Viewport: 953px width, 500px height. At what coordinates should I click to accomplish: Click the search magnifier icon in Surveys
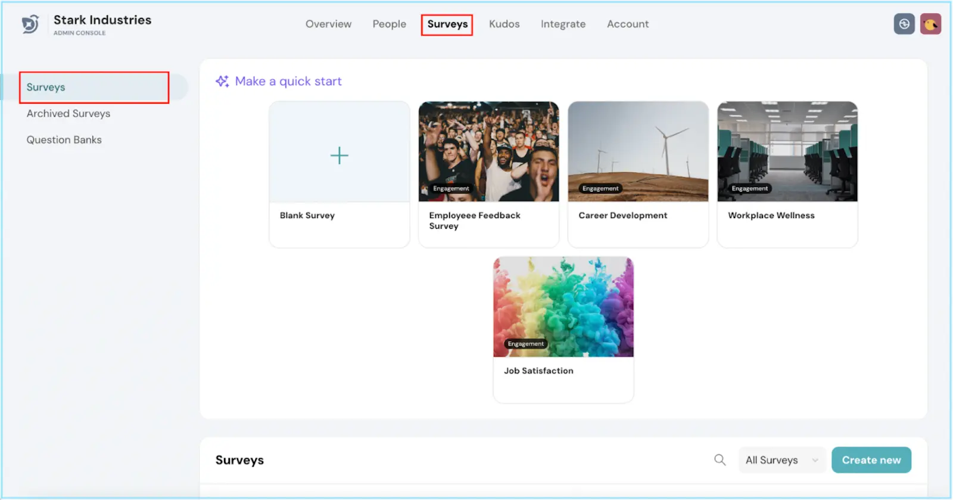point(720,460)
